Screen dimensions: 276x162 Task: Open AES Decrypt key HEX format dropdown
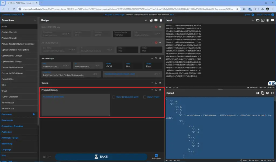click(66, 66)
